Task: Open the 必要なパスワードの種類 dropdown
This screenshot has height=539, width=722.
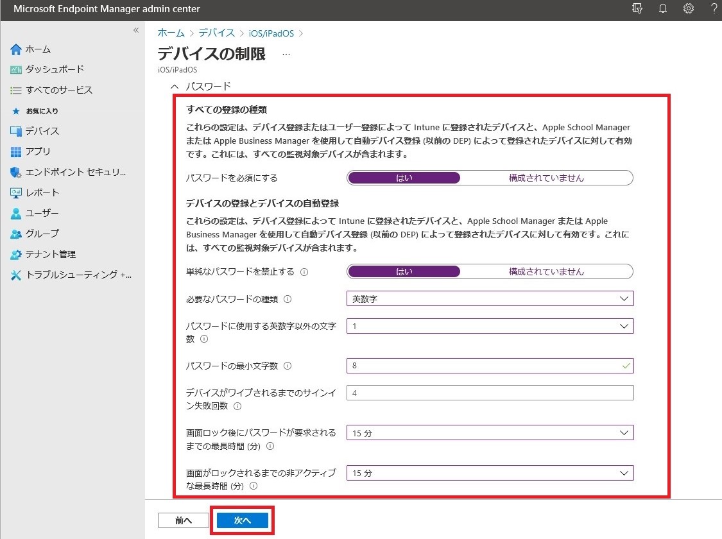Action: (490, 299)
